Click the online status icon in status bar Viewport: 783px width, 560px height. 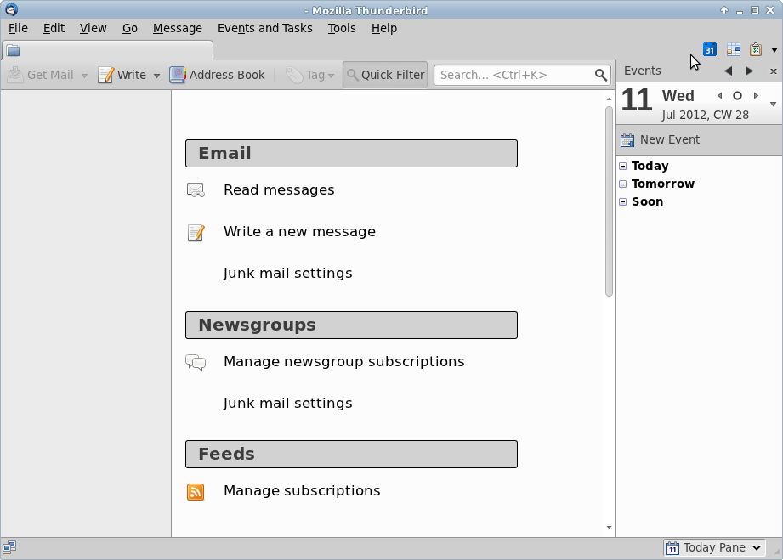9,547
